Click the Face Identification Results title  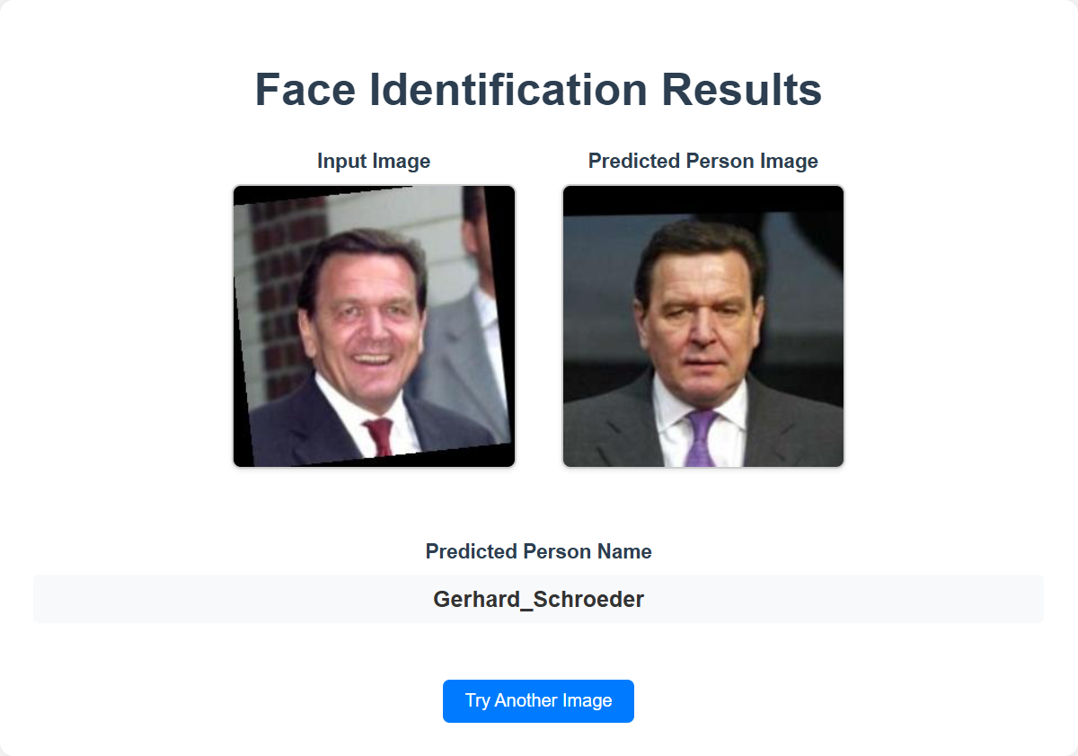538,89
